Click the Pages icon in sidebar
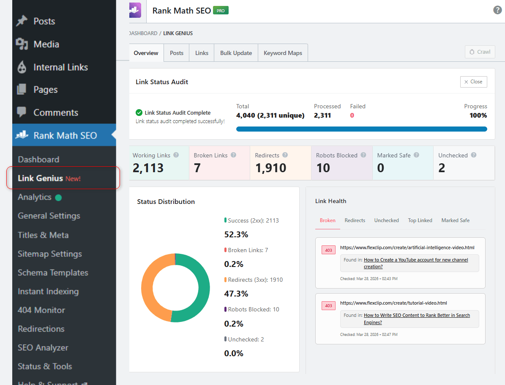This screenshot has height=385, width=505. (x=22, y=89)
